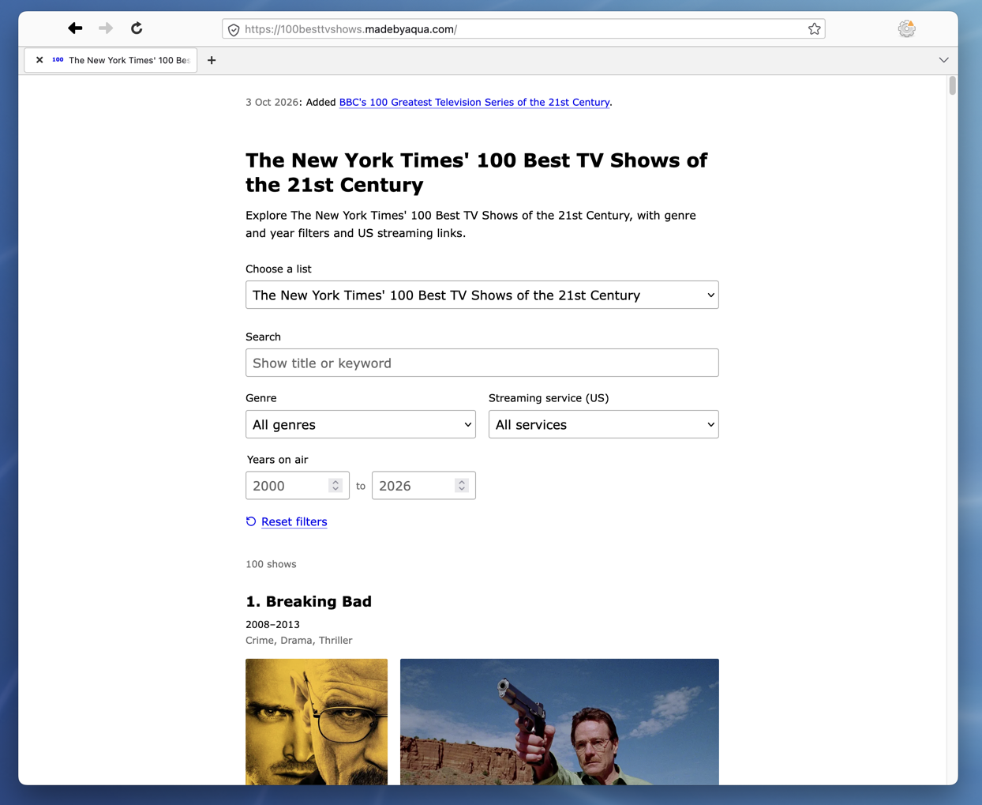Click the browser back arrow

(75, 28)
